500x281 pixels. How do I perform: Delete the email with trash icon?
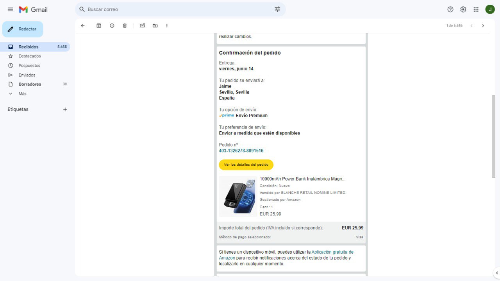click(125, 26)
